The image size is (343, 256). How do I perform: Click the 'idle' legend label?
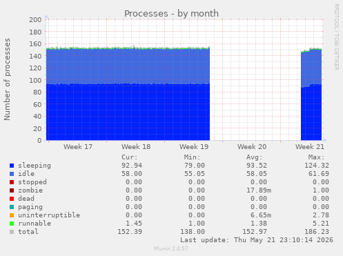click(26, 174)
